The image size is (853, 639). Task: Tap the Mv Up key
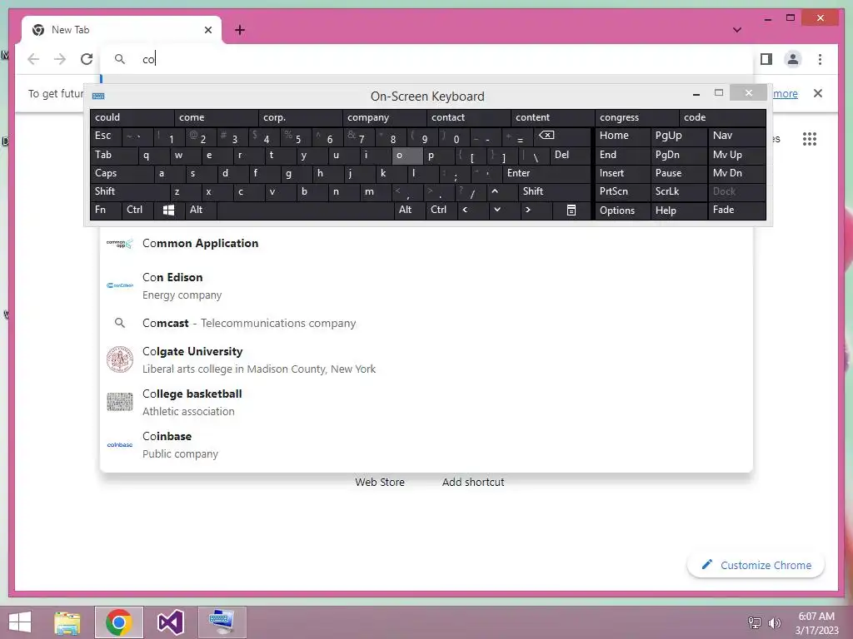[x=736, y=156]
